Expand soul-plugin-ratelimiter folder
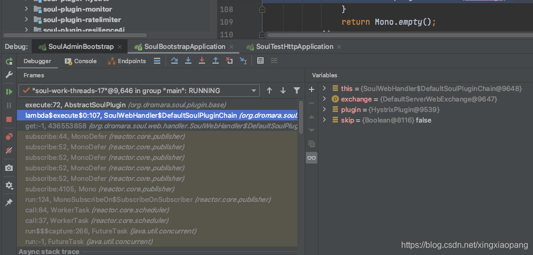 (26, 19)
